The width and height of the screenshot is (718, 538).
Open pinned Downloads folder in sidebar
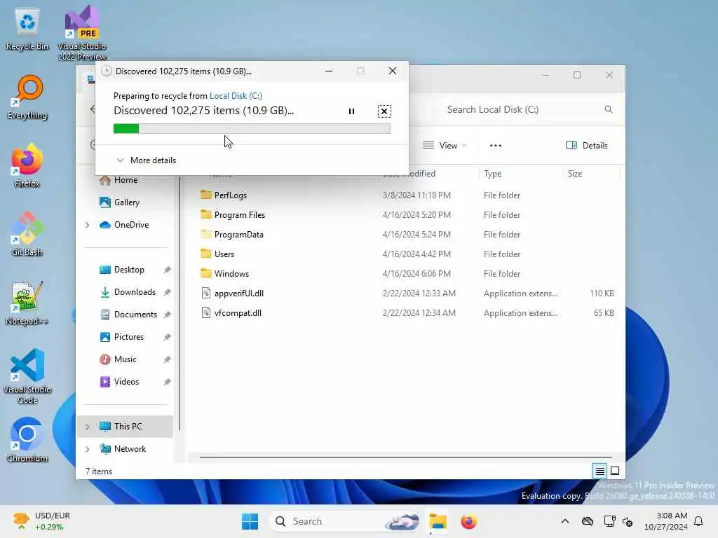tap(134, 292)
